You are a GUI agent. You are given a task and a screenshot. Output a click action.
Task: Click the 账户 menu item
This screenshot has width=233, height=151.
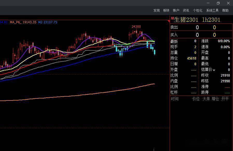[x=176, y=10]
